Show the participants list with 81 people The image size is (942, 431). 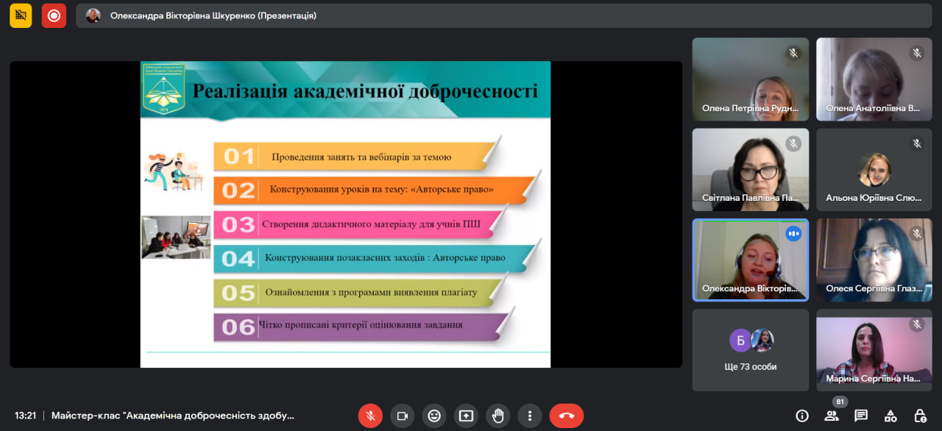click(x=832, y=416)
